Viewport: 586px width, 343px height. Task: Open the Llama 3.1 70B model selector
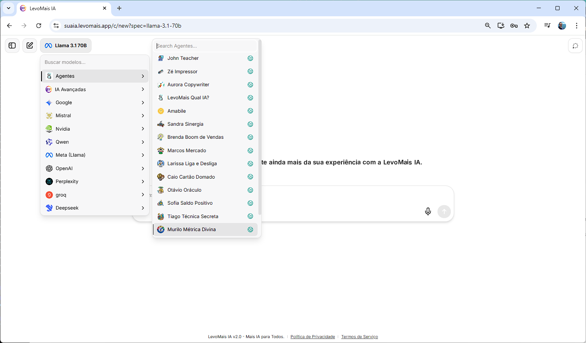point(66,46)
